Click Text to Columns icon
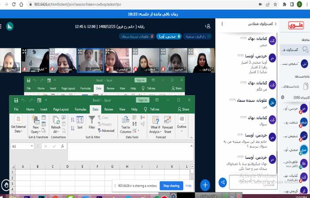Screen dimensions: 310x198 pos(126,125)
